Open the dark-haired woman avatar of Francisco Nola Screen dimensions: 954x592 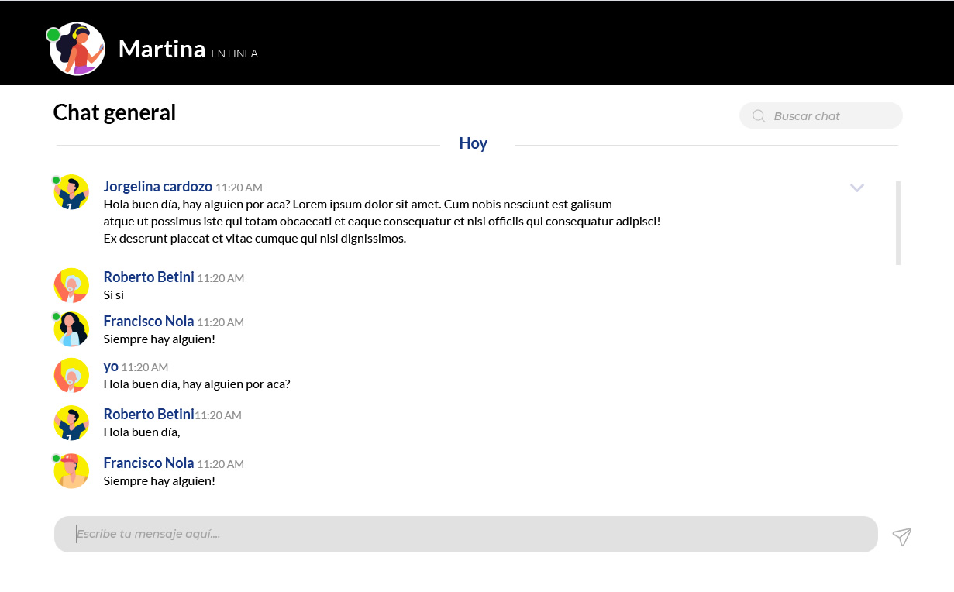tap(71, 329)
